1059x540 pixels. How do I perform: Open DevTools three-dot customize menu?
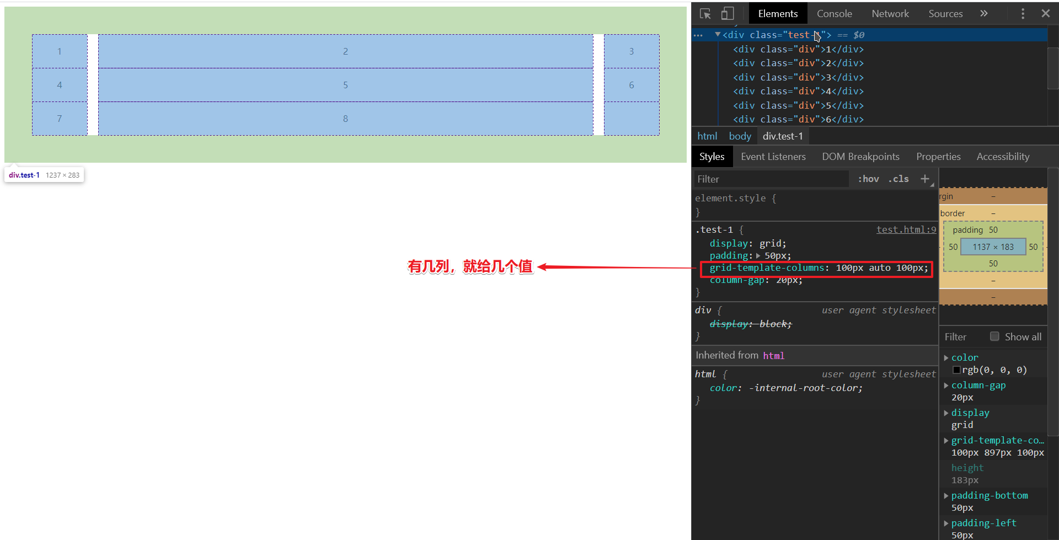[x=1023, y=14]
